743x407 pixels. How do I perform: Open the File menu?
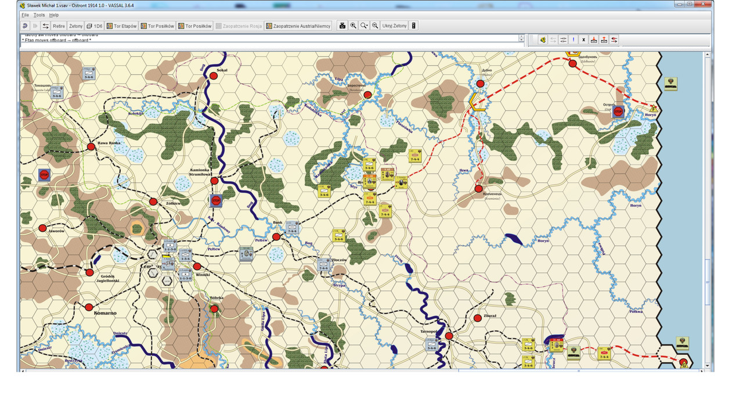tap(25, 15)
